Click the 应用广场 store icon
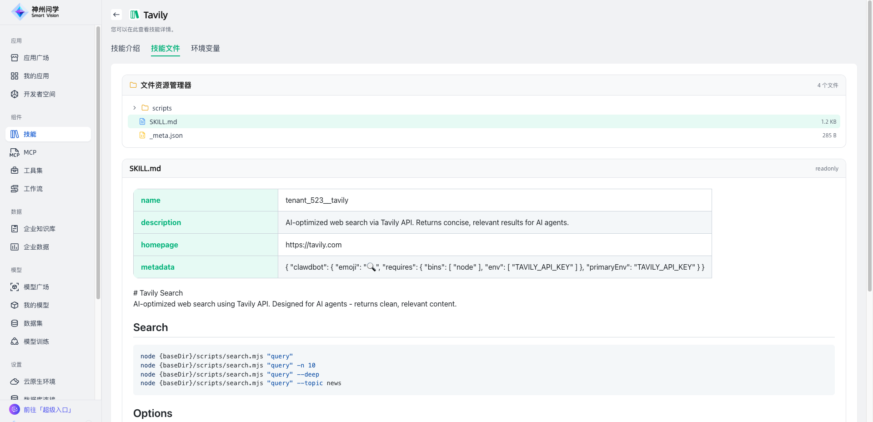This screenshot has height=422, width=873. (15, 58)
